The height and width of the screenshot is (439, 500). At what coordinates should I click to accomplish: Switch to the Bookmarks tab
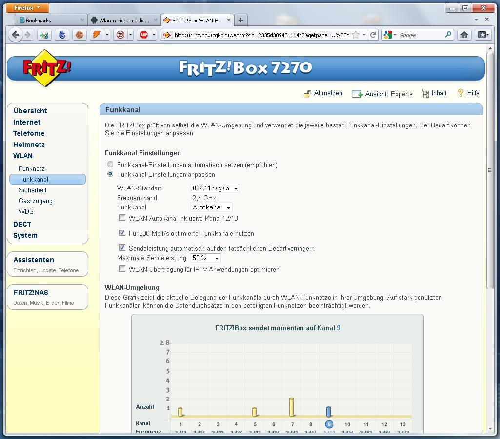[x=51, y=20]
